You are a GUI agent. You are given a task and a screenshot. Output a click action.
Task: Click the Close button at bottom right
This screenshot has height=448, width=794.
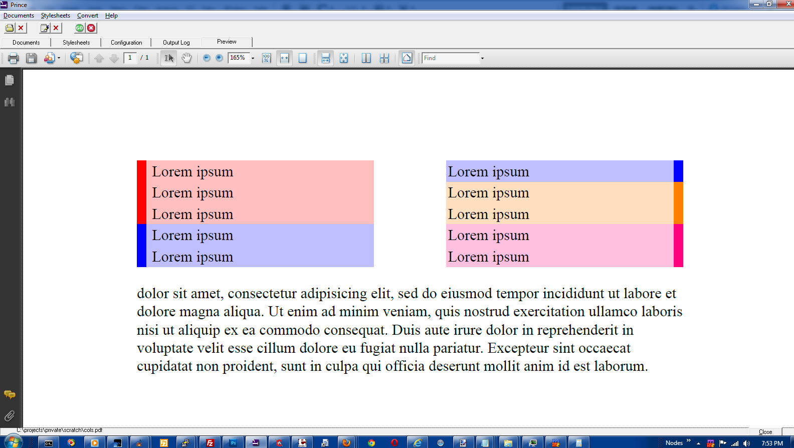pyautogui.click(x=765, y=432)
